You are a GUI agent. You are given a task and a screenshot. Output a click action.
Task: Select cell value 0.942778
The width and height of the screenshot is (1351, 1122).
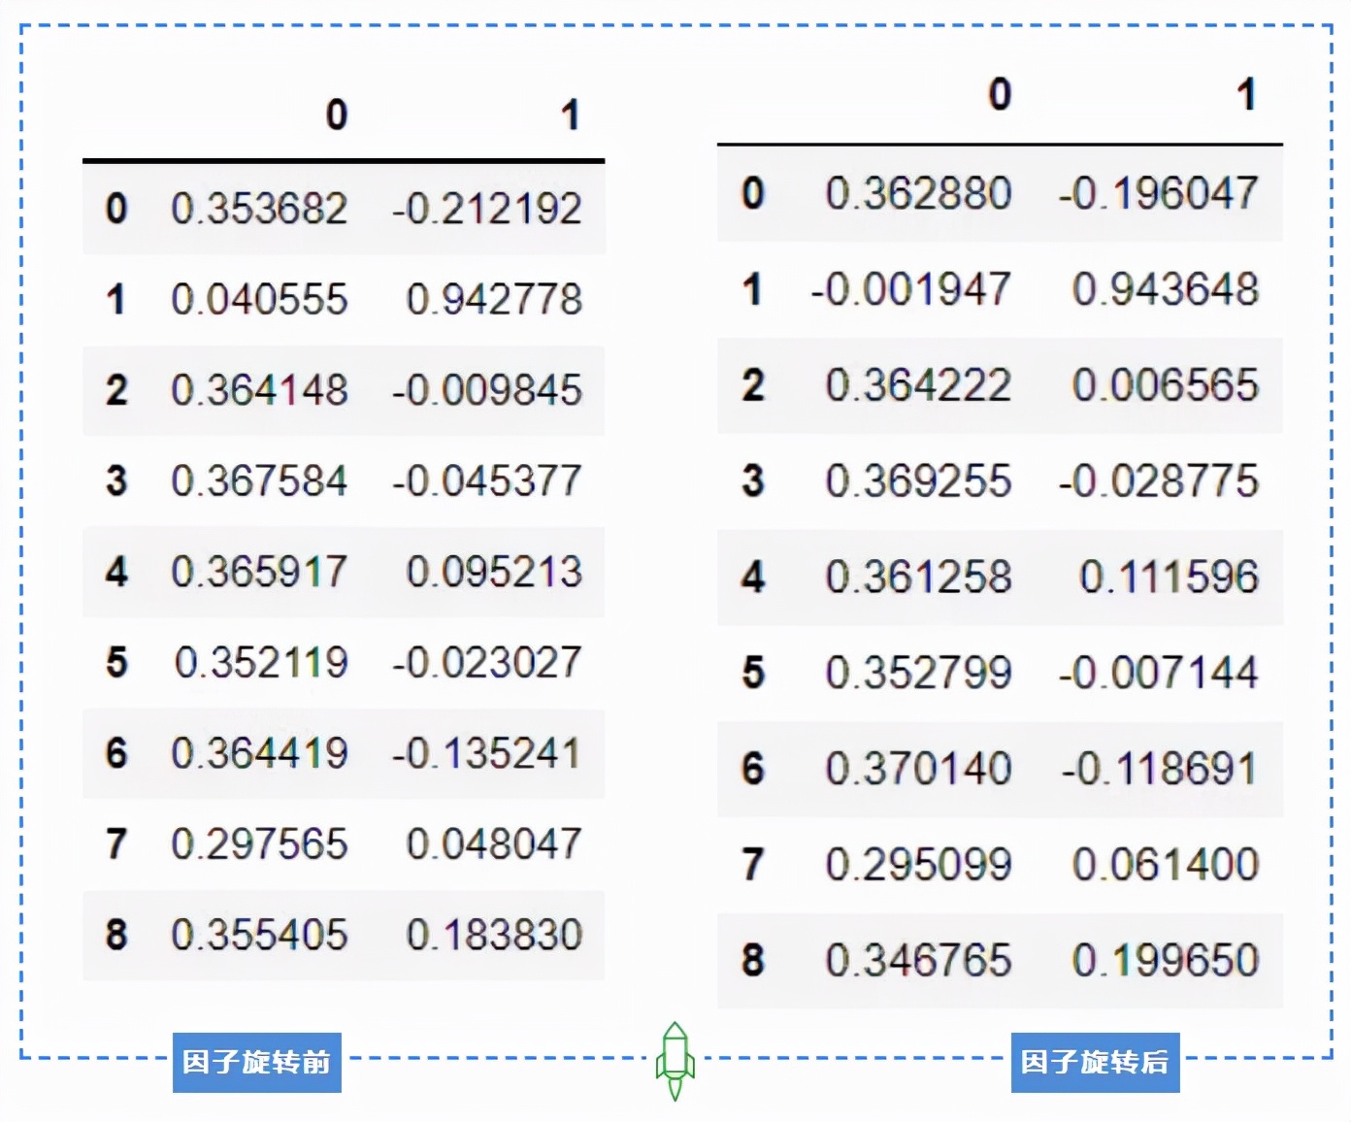tap(494, 299)
